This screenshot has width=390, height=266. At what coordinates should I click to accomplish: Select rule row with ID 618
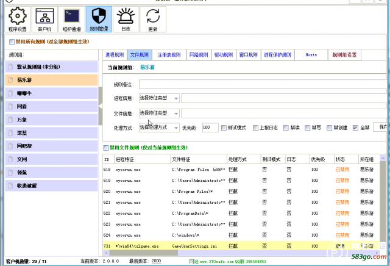(x=241, y=170)
